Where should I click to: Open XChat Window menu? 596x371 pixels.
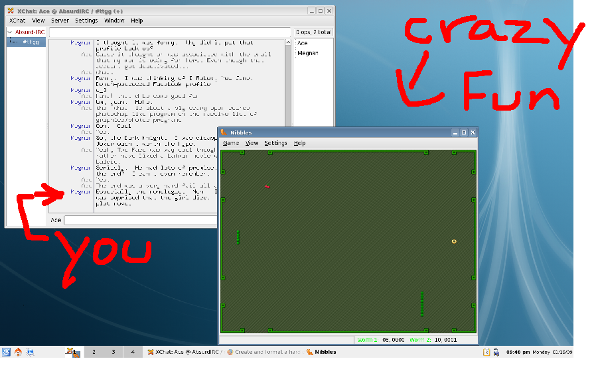[x=114, y=21]
